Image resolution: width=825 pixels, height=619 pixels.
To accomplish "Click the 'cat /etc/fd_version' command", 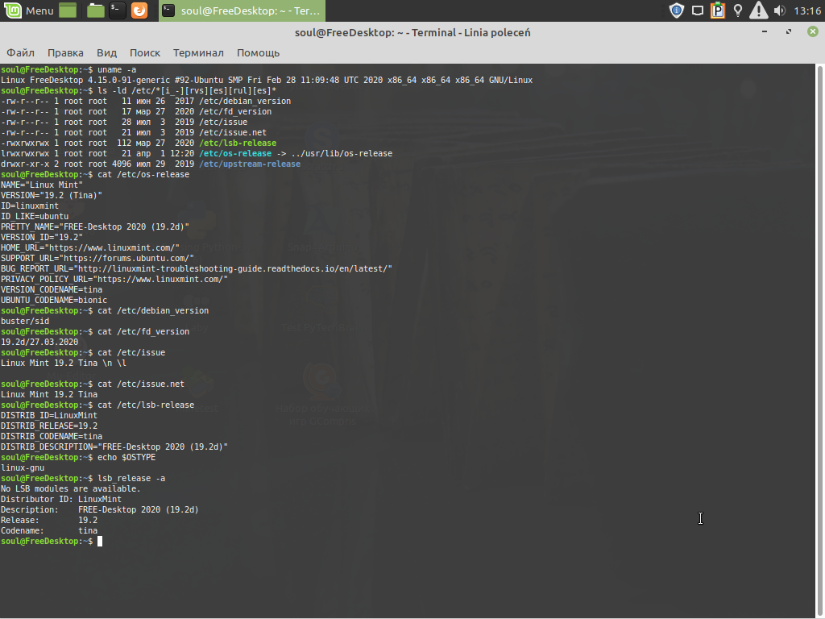I will coord(143,331).
